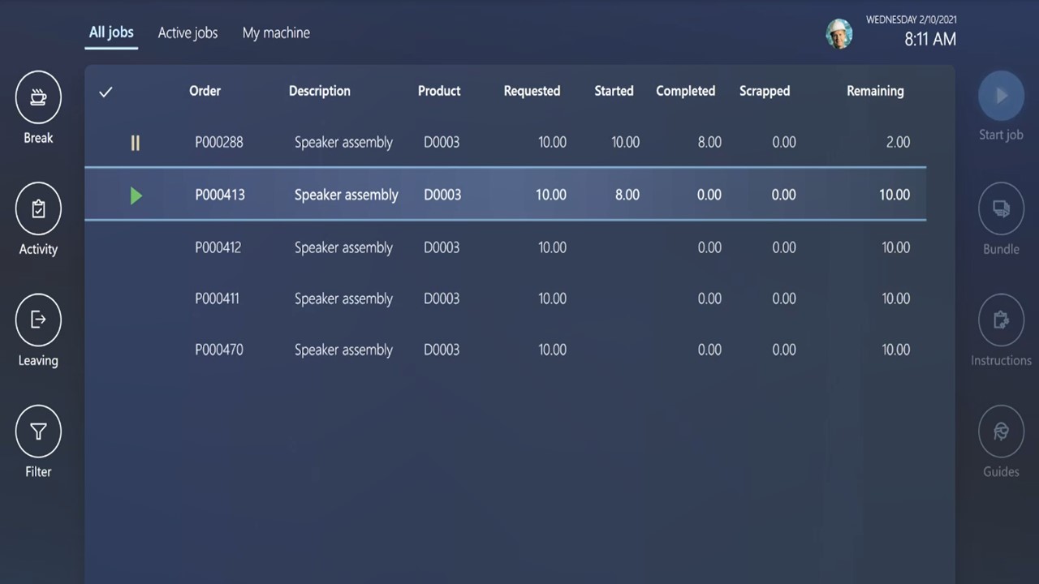
Task: Select the All jobs tab
Action: 111,32
